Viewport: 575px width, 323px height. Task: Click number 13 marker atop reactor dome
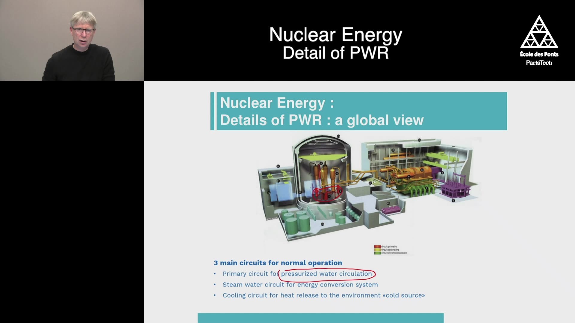point(338,136)
